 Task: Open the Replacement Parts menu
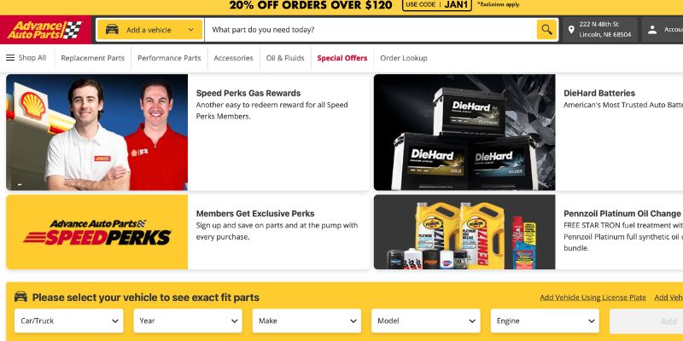point(93,58)
